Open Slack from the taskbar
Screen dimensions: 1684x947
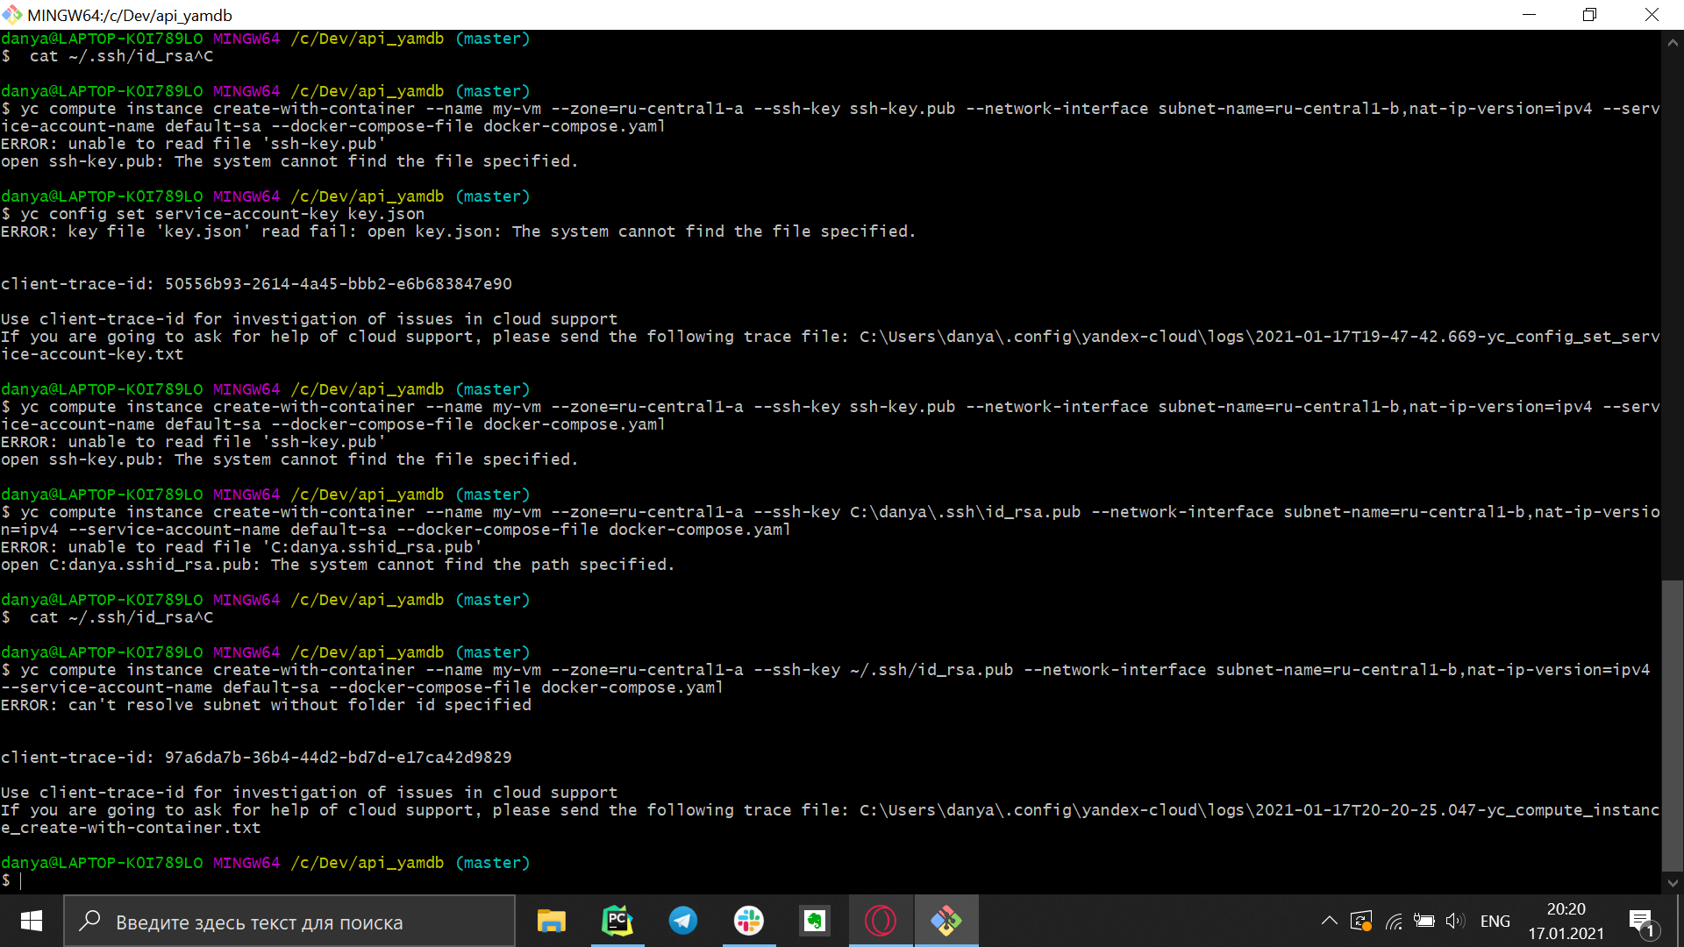pyautogui.click(x=749, y=921)
